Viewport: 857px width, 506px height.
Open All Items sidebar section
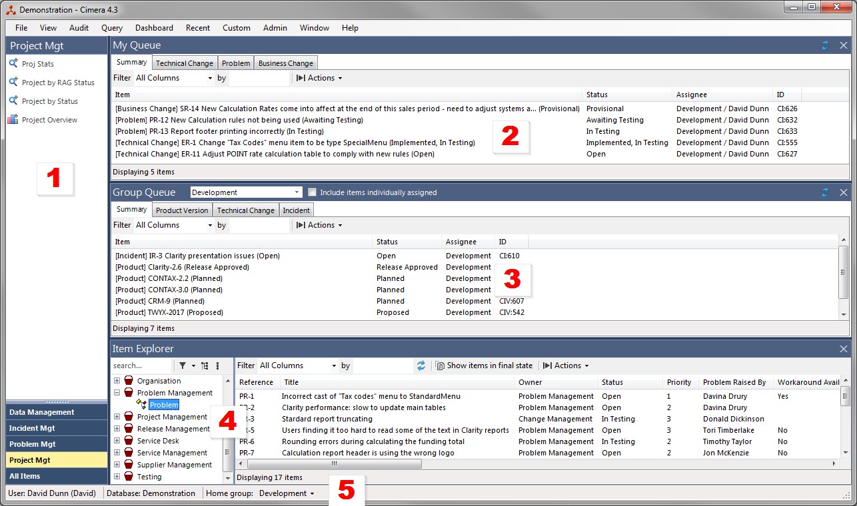(x=57, y=476)
